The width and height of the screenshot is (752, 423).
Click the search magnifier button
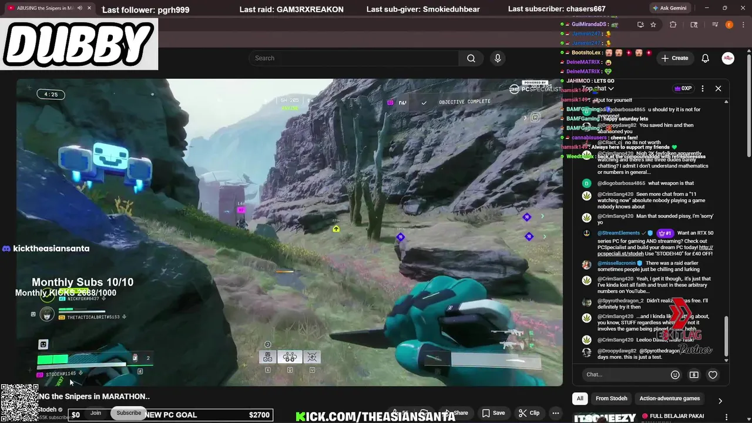click(471, 58)
